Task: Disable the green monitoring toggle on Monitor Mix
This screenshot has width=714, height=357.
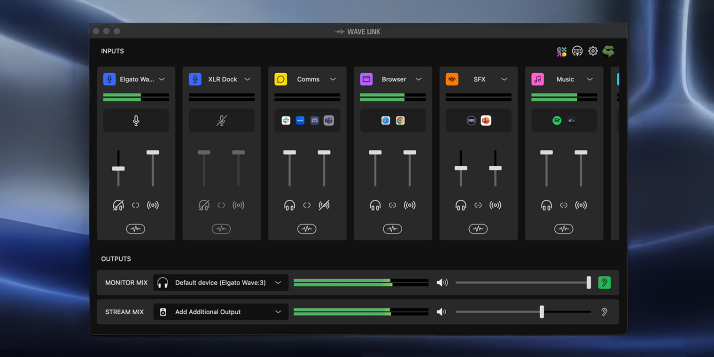Action: tap(605, 282)
